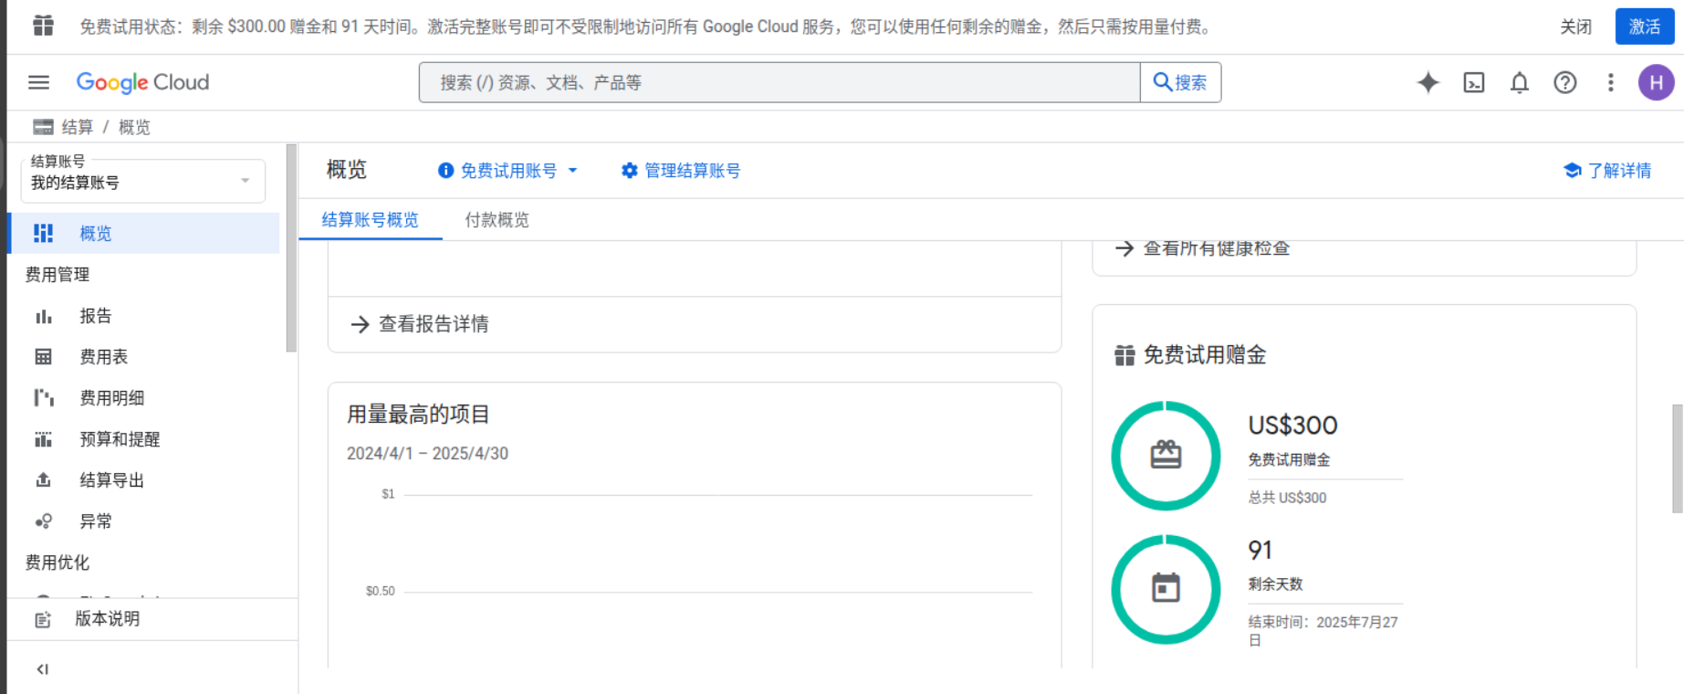Click the gift icon in trial banner
Image resolution: width=1684 pixels, height=694 pixels.
pos(43,26)
